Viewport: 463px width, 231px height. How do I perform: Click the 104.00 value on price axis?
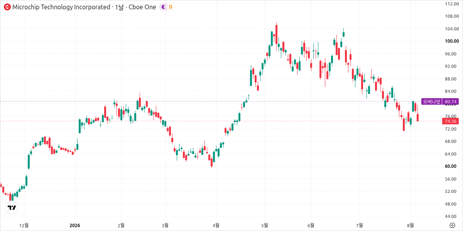[451, 29]
